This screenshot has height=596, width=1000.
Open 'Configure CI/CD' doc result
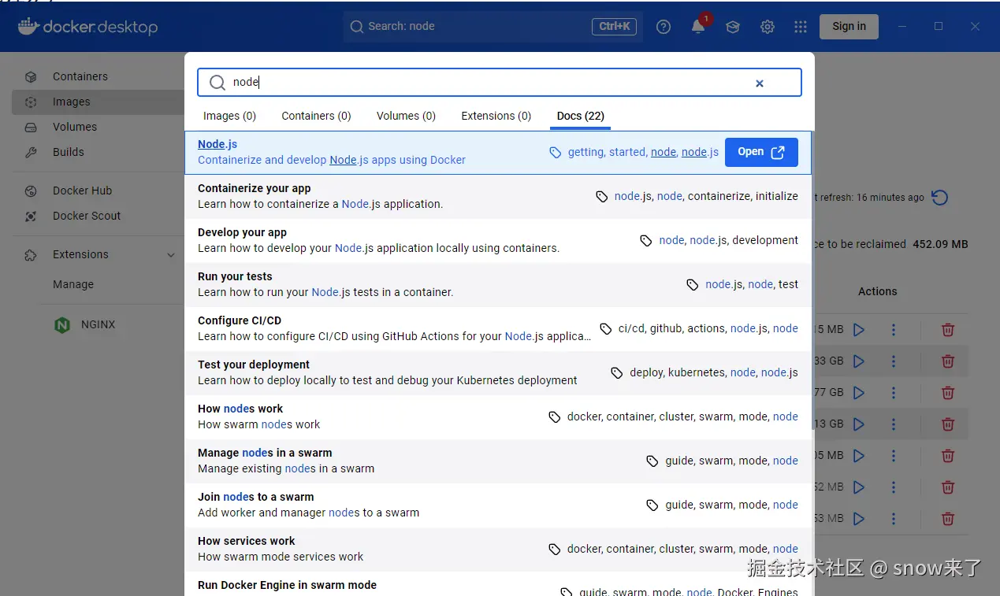498,328
